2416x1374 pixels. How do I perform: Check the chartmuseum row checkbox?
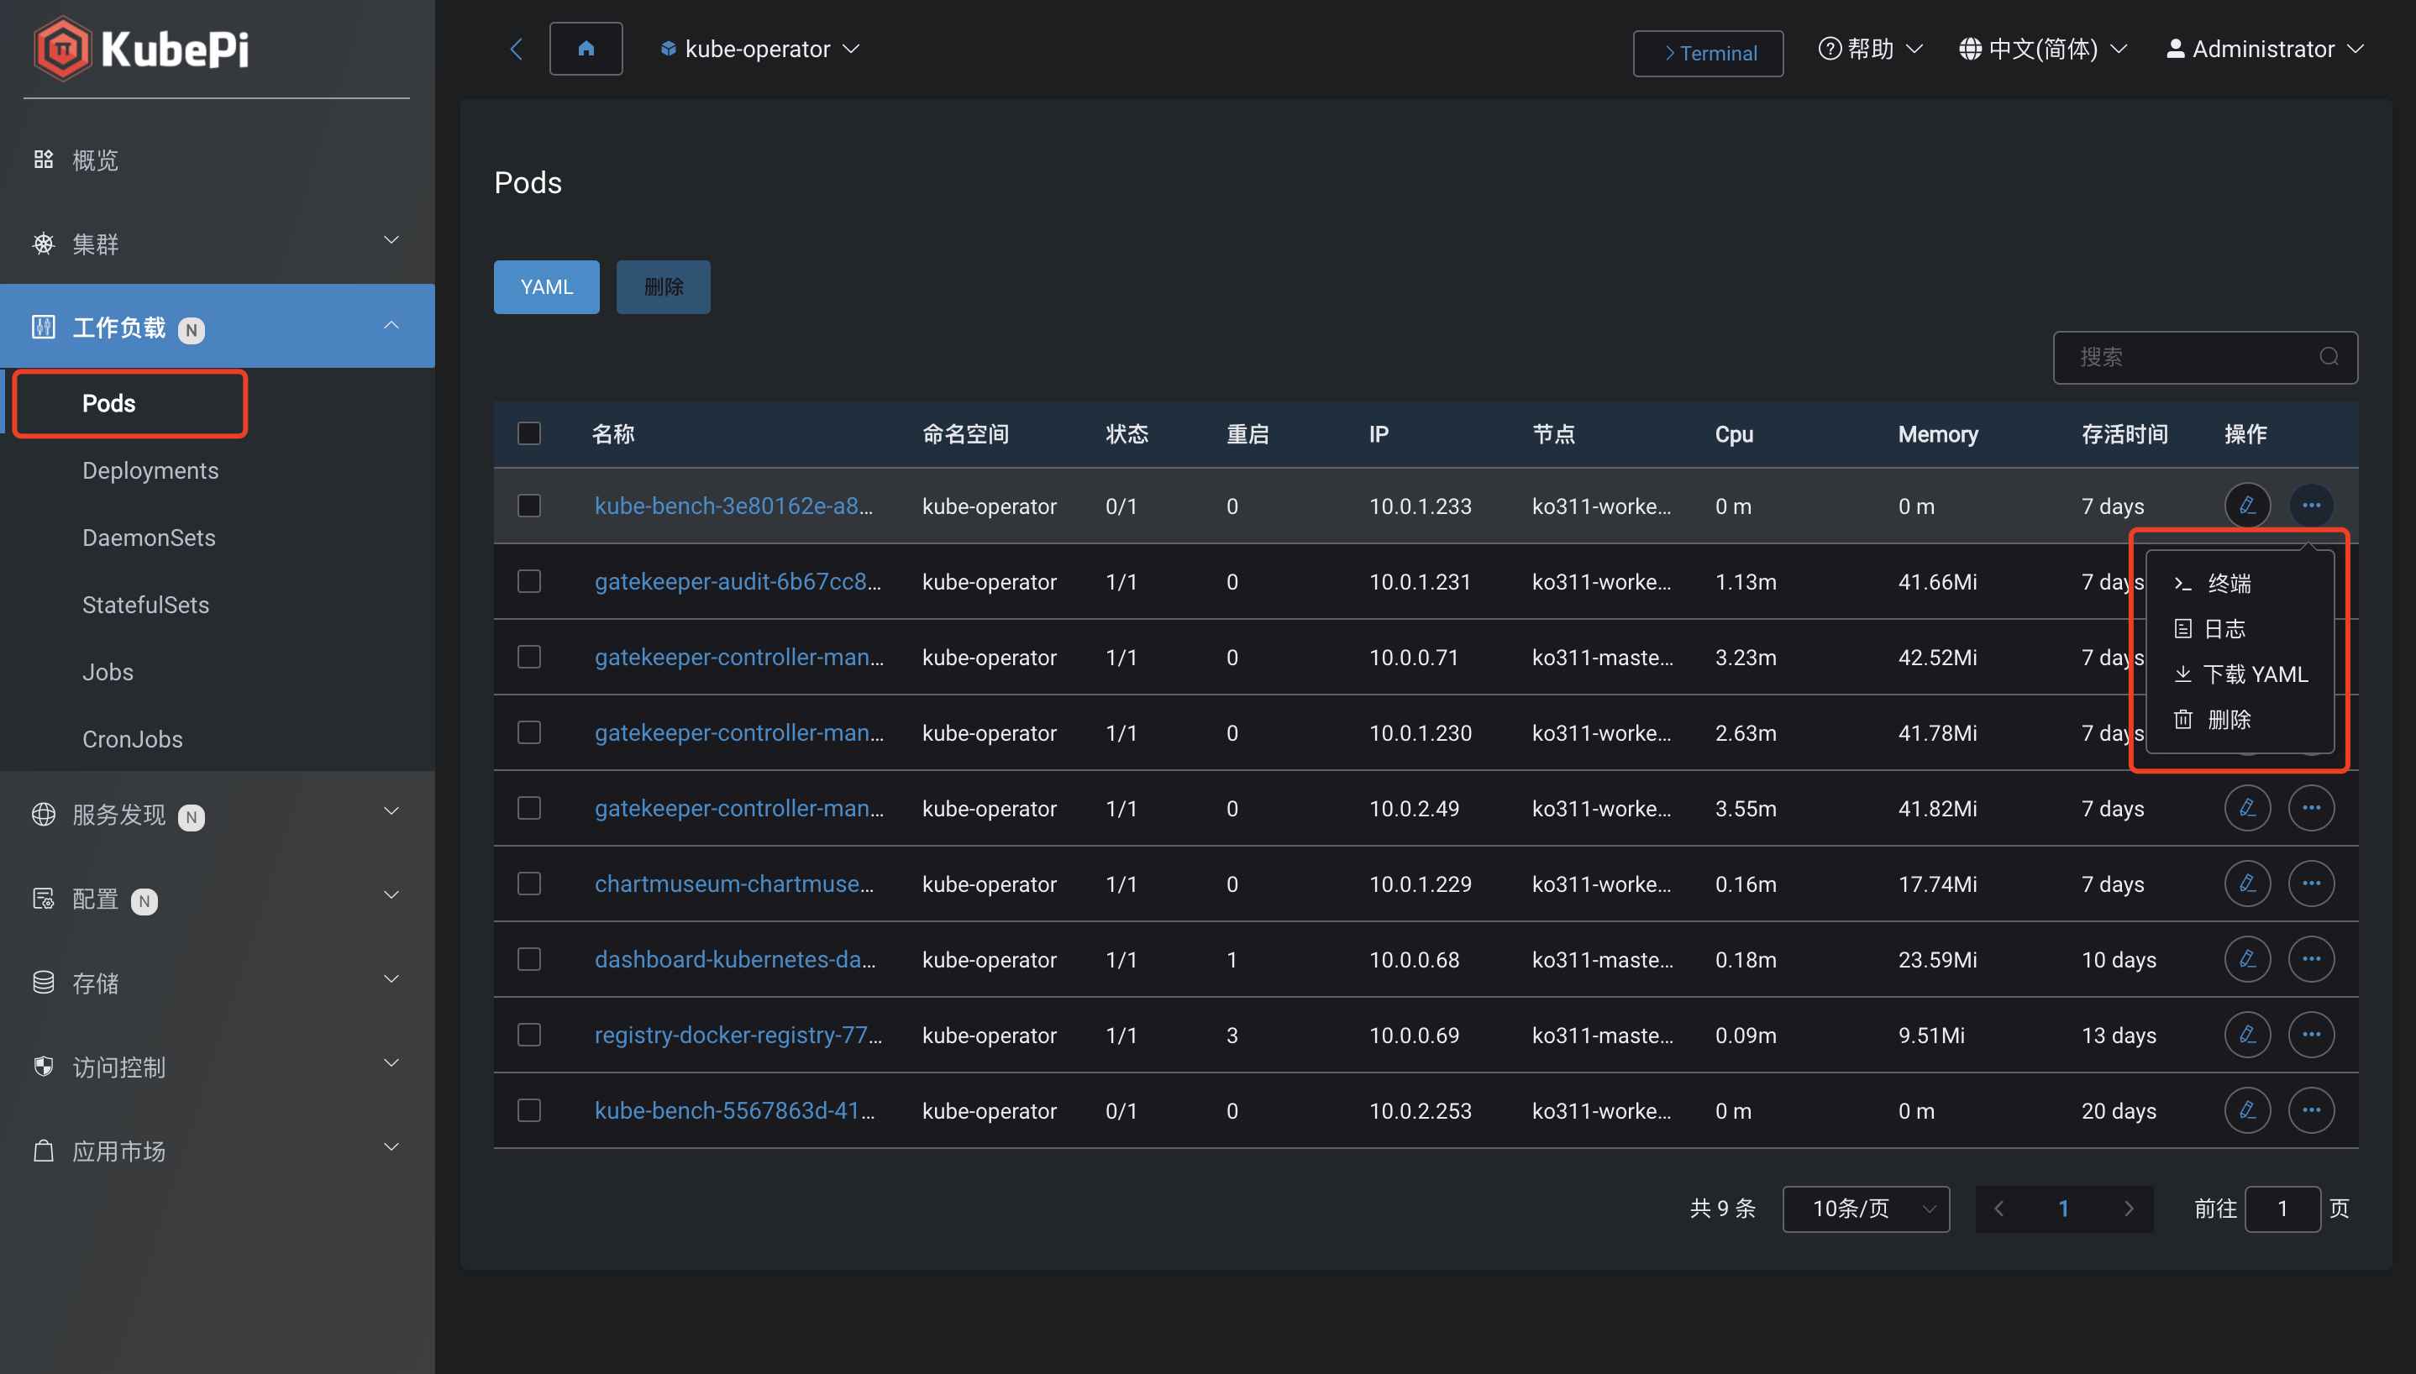click(529, 884)
